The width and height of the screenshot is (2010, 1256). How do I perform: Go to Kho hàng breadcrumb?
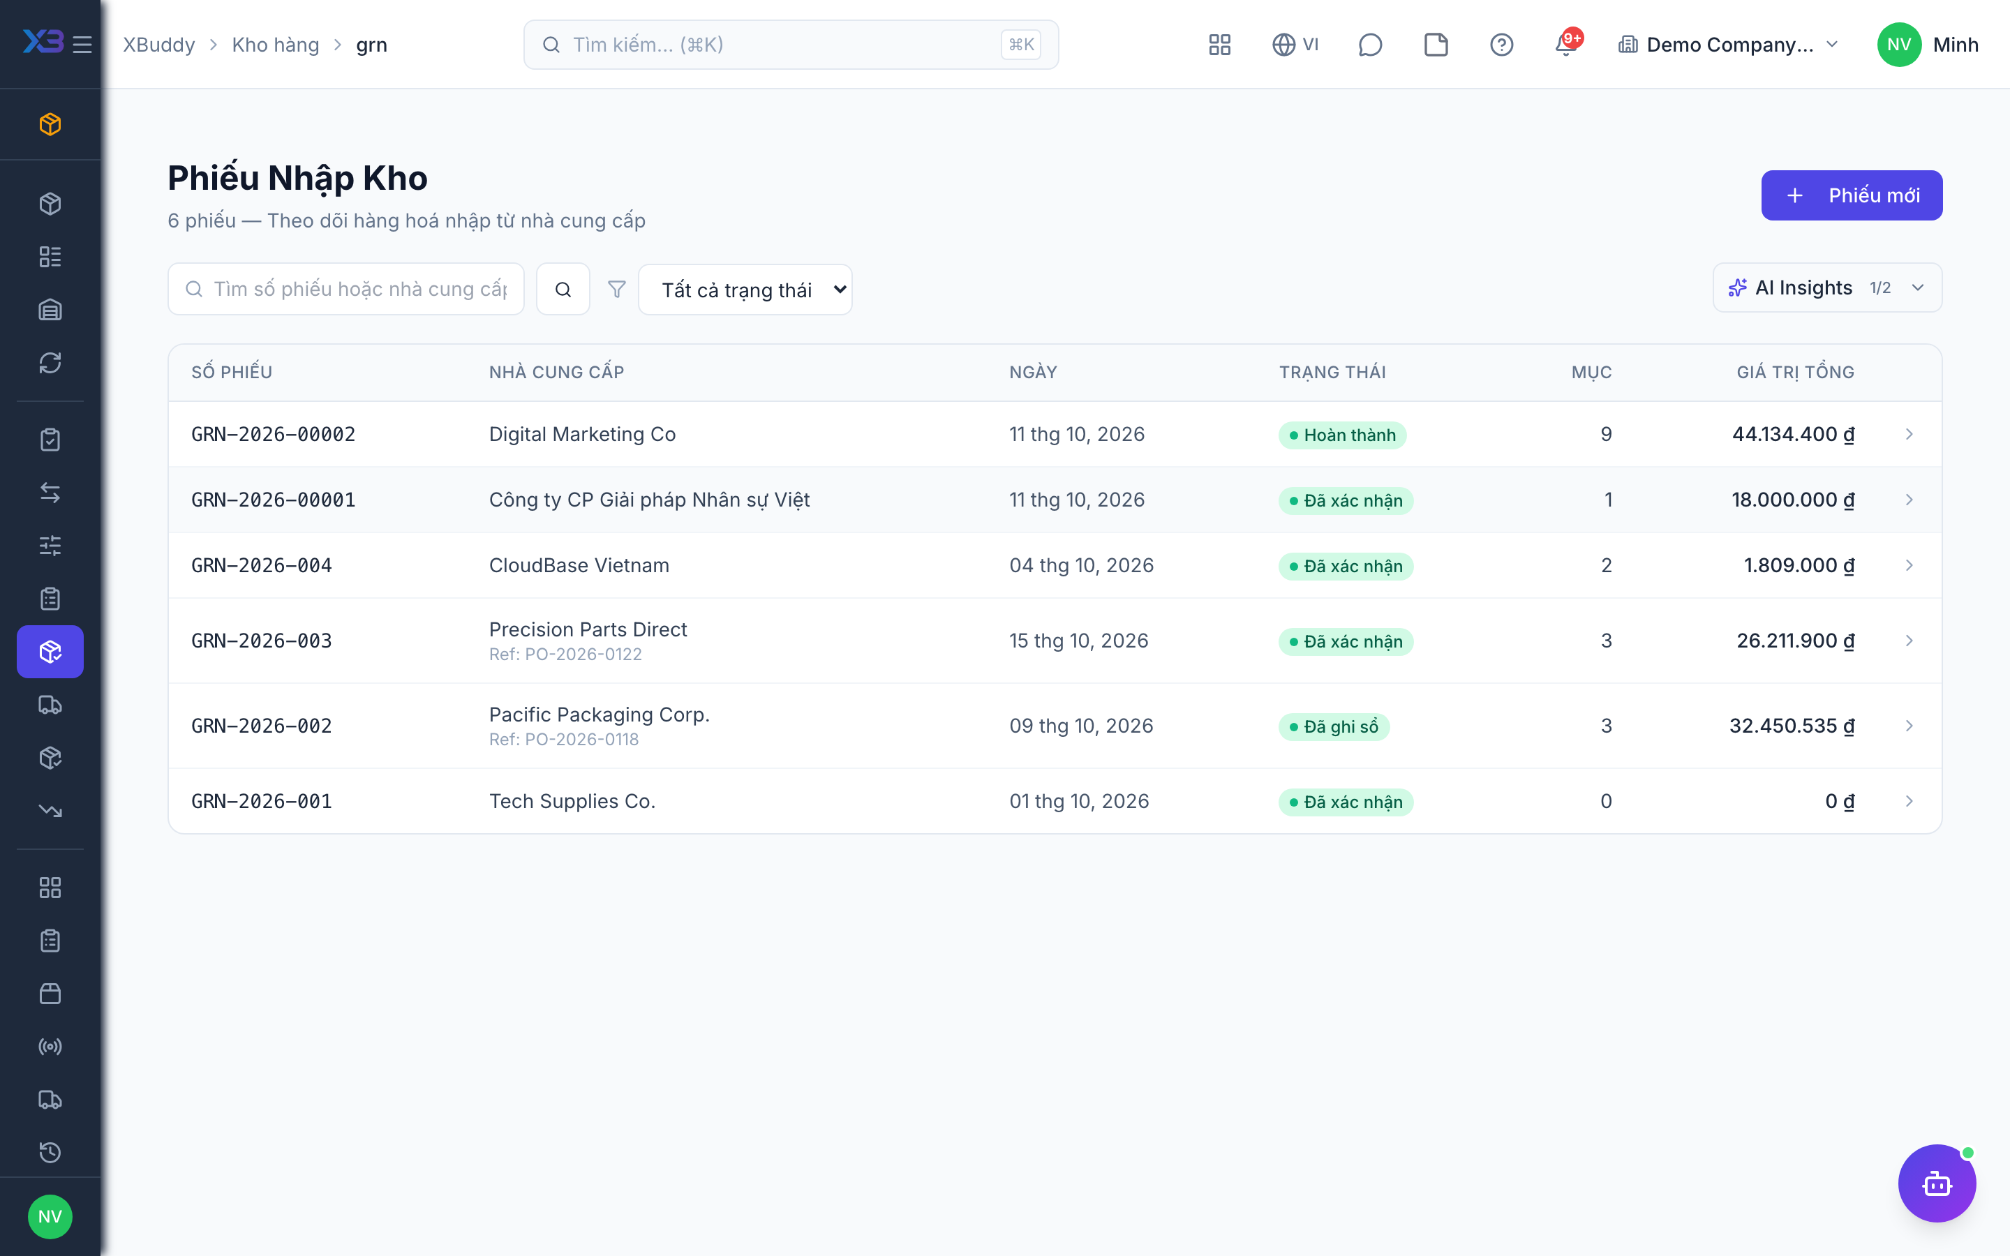pyautogui.click(x=275, y=45)
